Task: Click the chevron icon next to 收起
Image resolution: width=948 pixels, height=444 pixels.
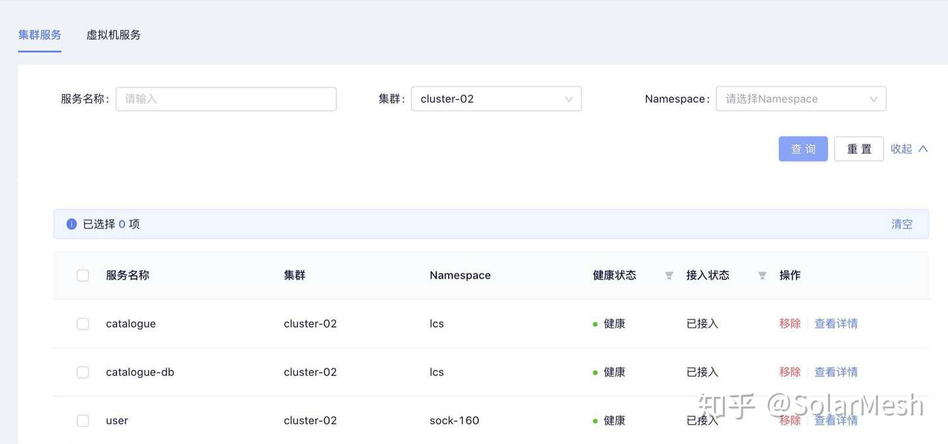Action: [923, 149]
